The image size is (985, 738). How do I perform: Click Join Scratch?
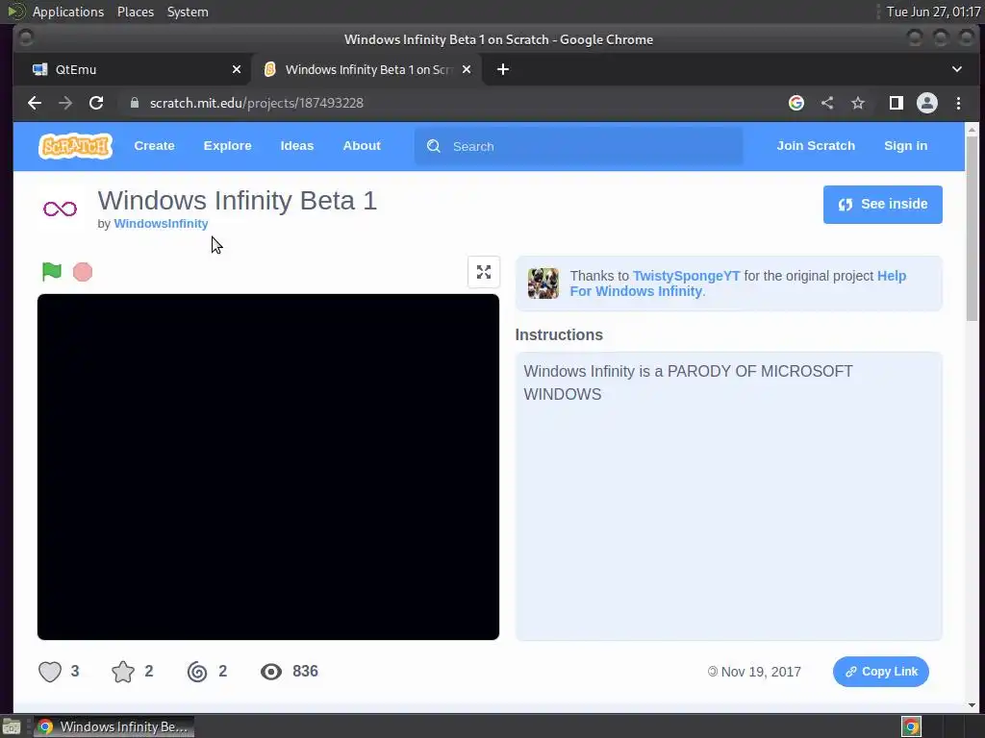point(816,146)
